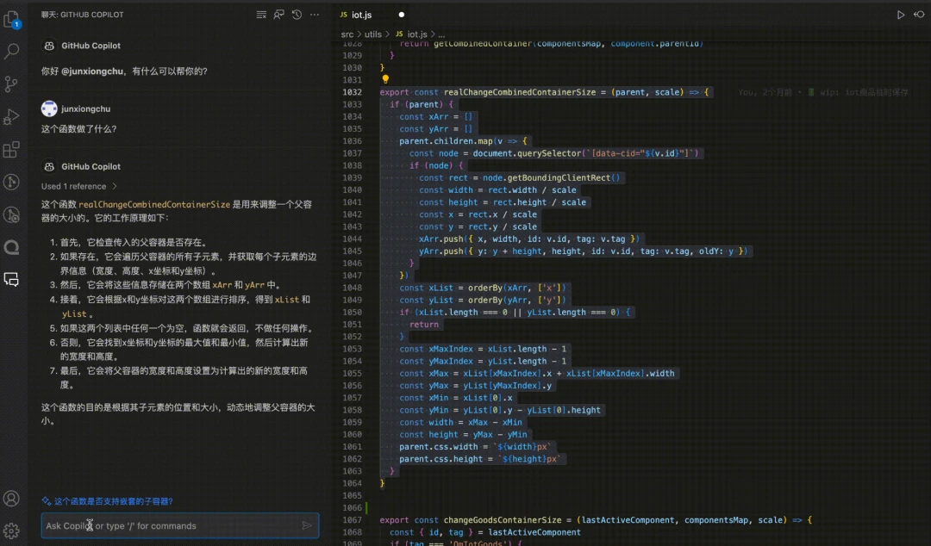
Task: Open the Extensions view
Action: click(x=12, y=149)
